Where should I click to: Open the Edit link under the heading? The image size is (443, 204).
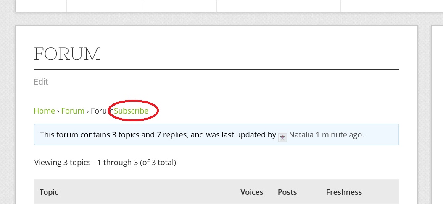(x=41, y=82)
